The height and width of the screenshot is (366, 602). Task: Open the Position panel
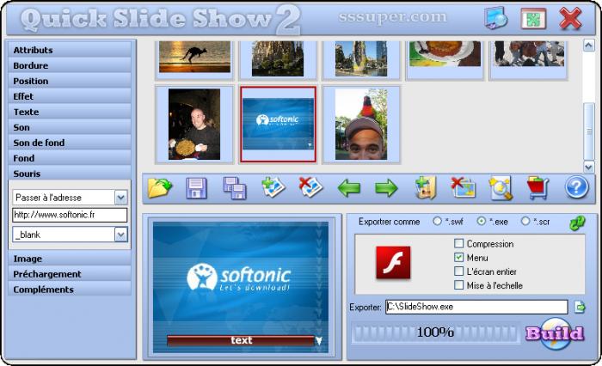click(x=70, y=81)
